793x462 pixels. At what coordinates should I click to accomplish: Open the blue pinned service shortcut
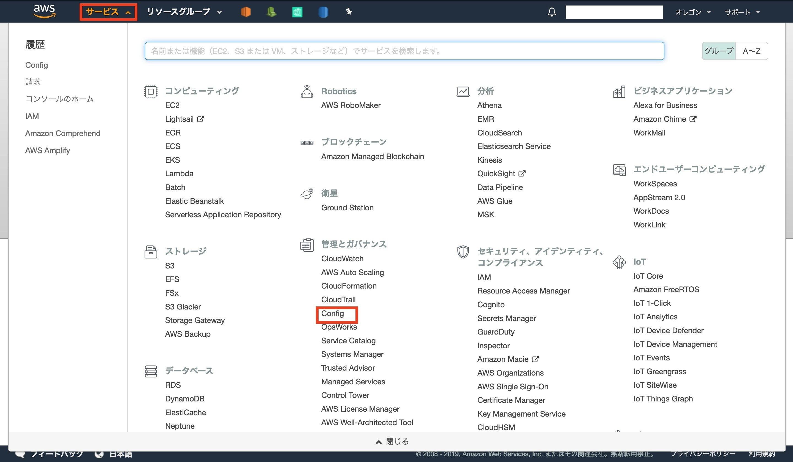(x=323, y=12)
